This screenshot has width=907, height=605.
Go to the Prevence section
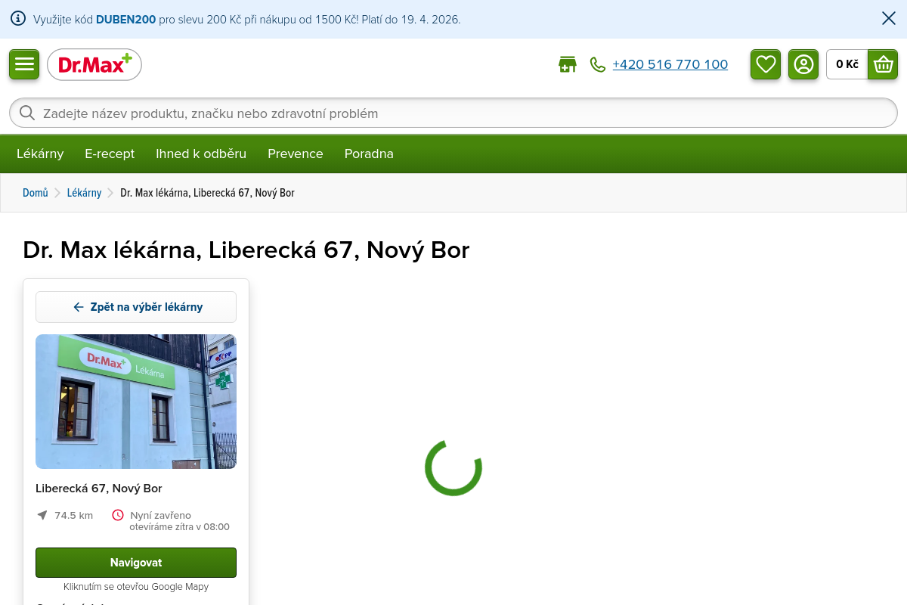pos(296,154)
